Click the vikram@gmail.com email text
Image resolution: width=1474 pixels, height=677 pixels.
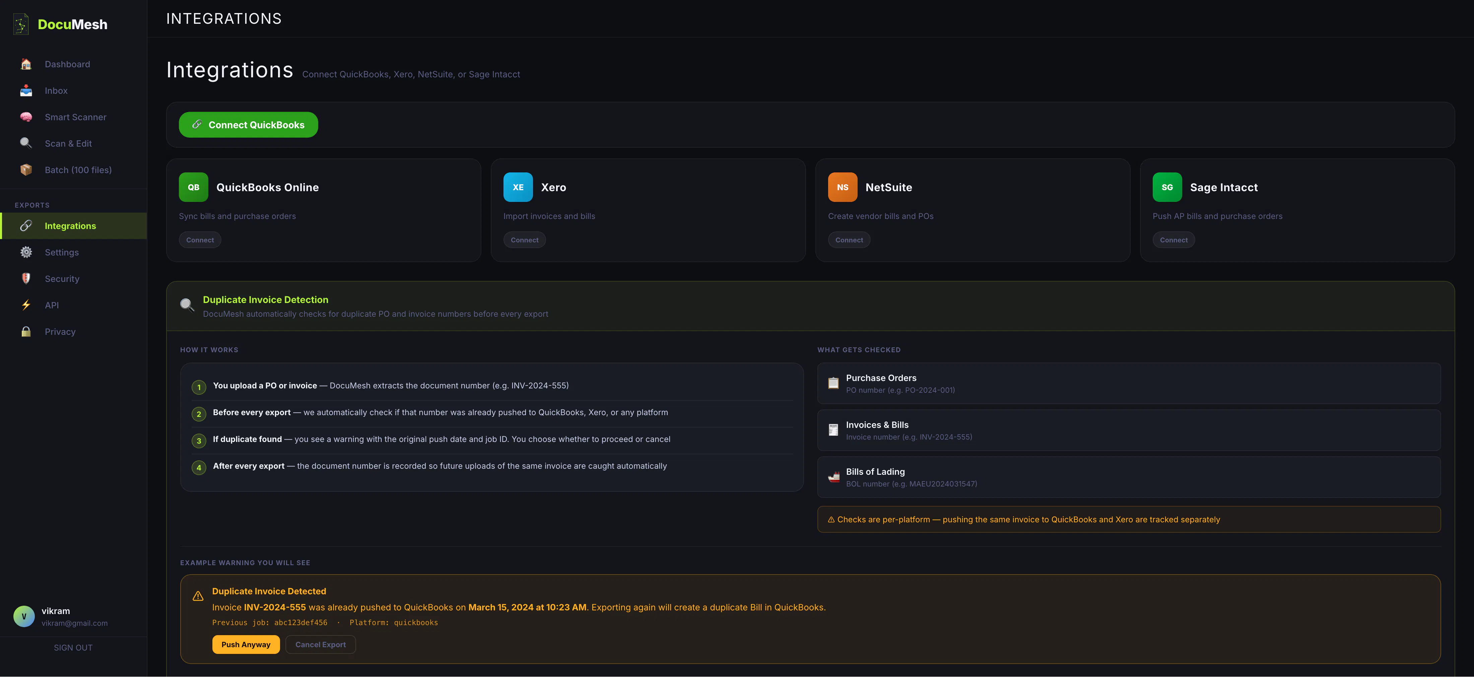[x=74, y=623]
